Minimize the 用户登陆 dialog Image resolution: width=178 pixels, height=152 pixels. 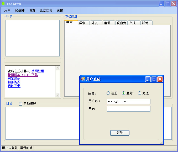click(x=148, y=79)
